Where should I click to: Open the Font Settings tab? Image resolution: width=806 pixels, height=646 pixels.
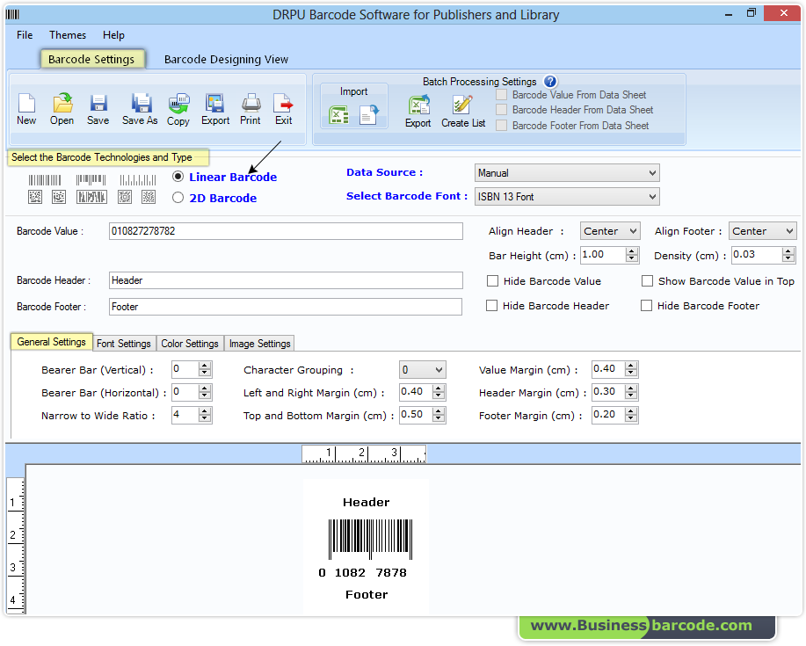coord(123,344)
